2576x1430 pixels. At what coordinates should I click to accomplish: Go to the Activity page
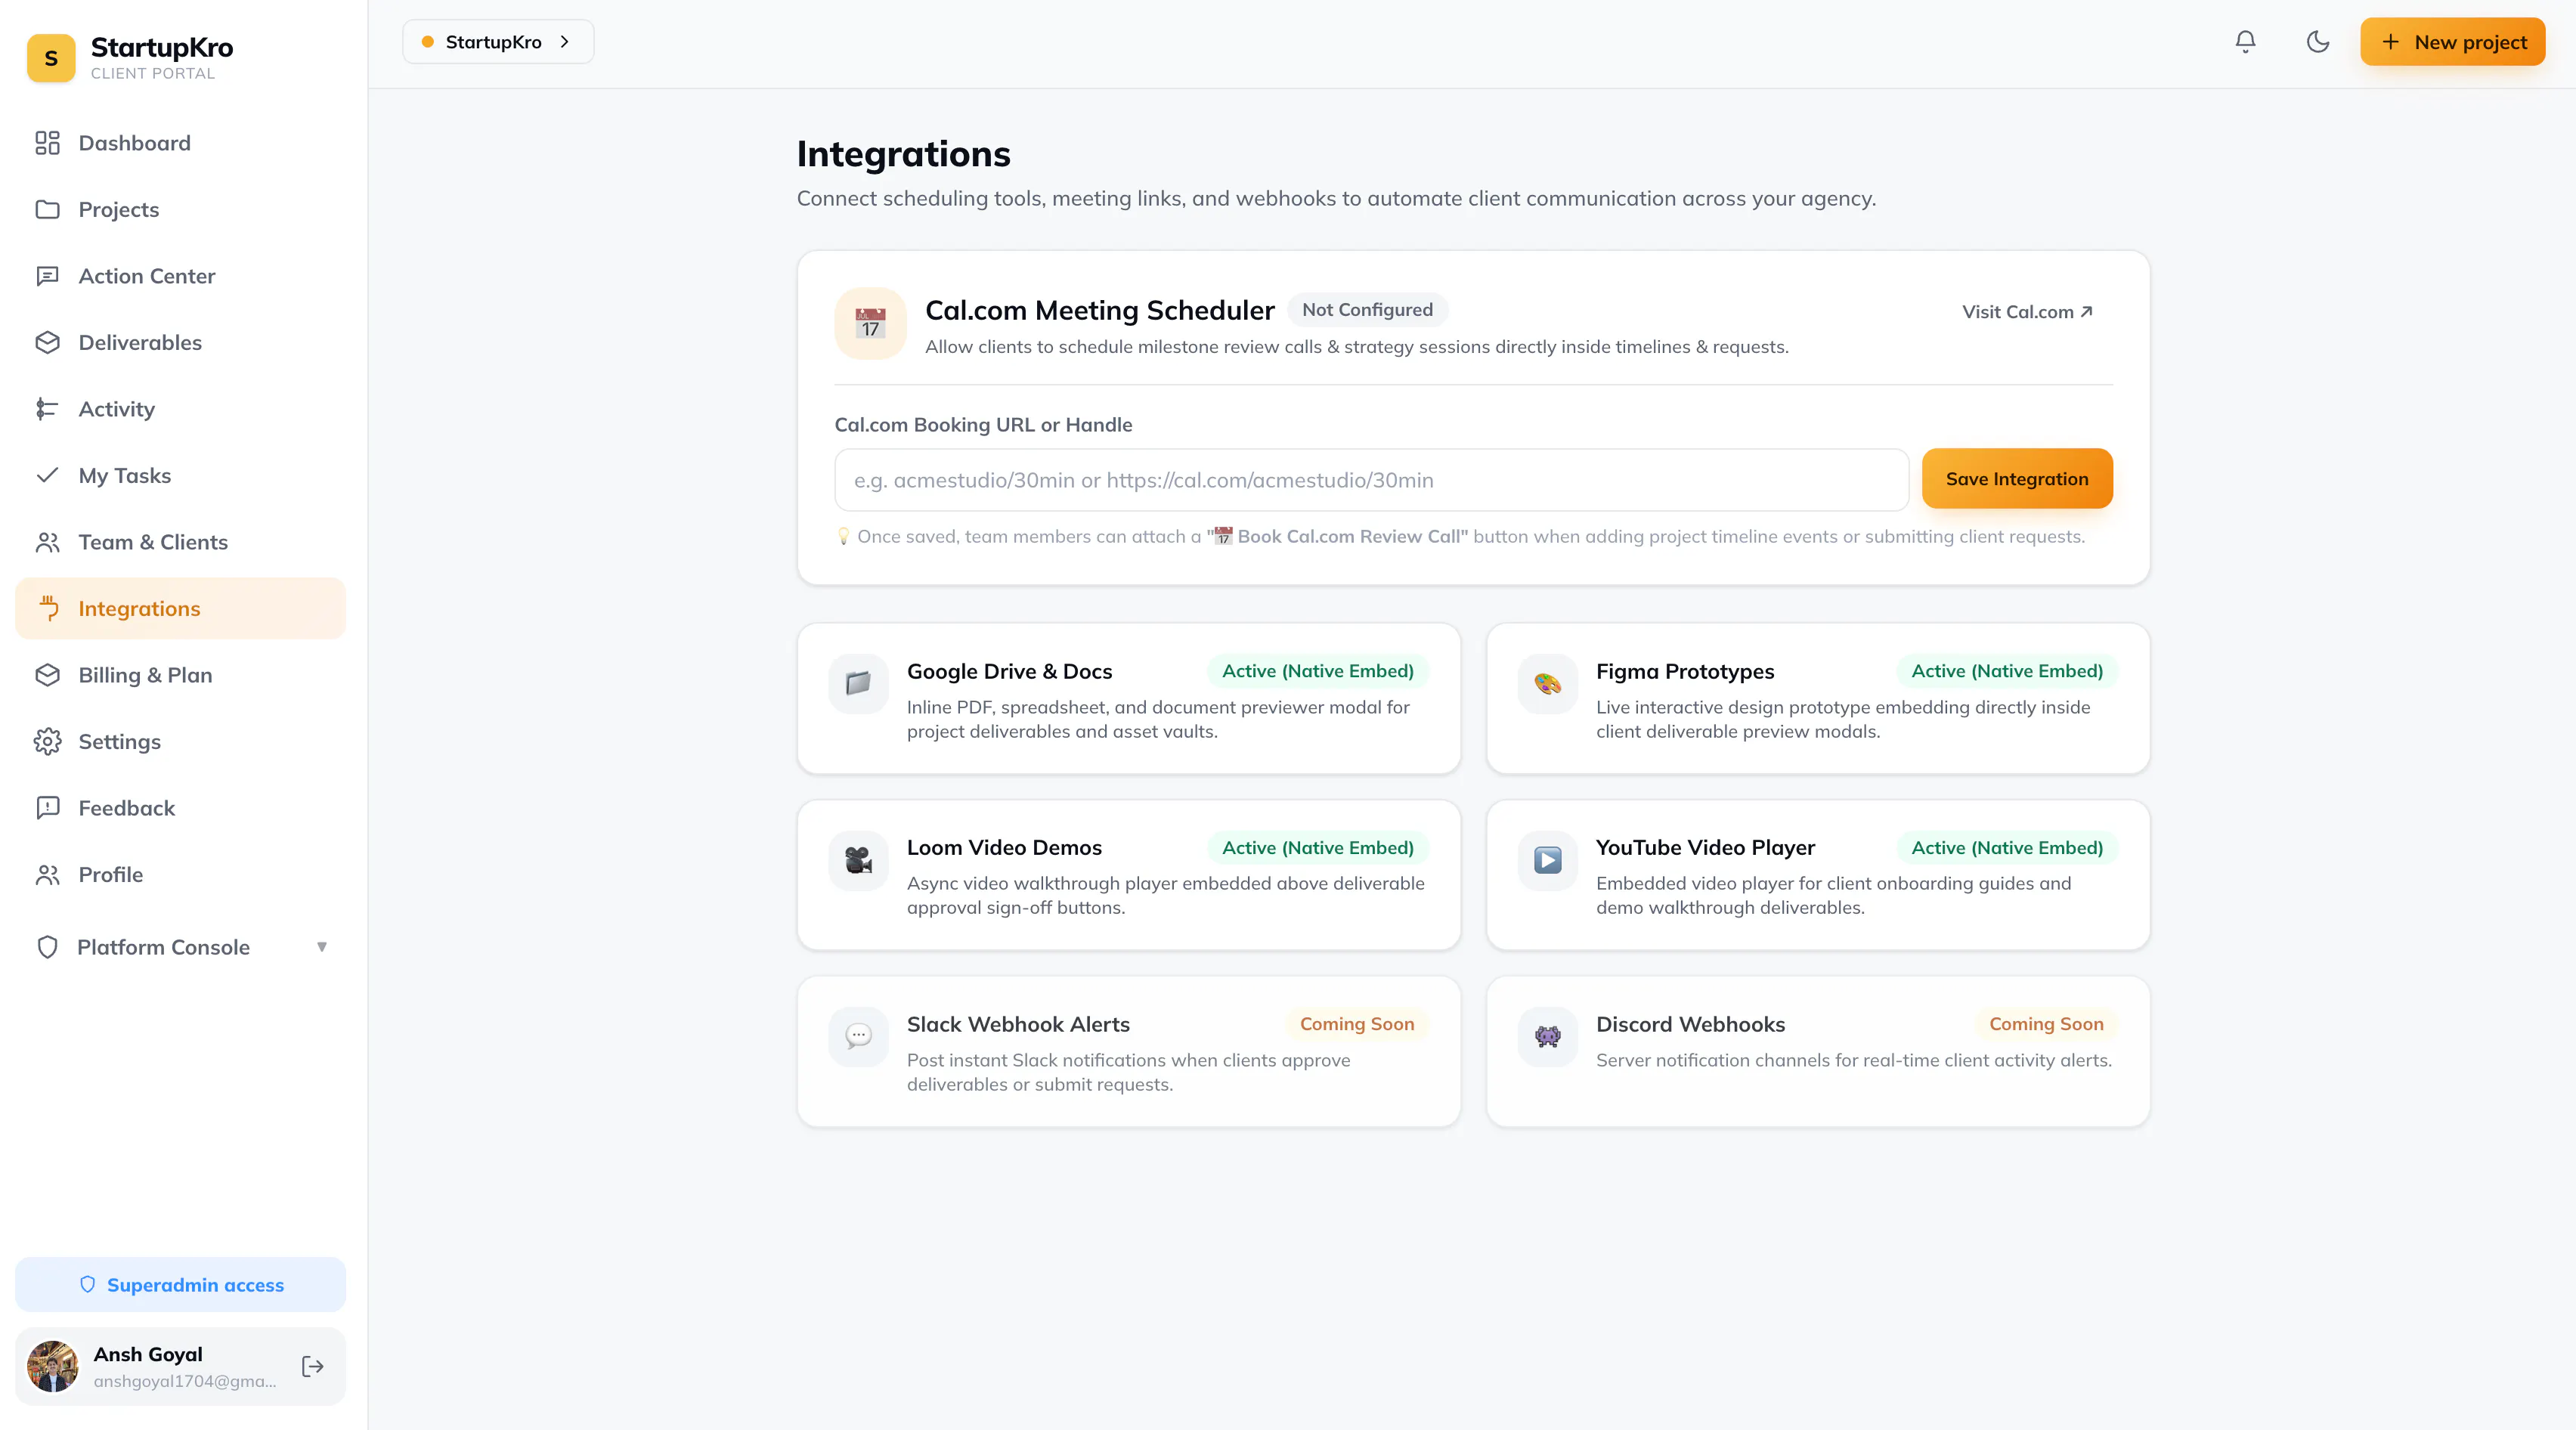(180, 409)
